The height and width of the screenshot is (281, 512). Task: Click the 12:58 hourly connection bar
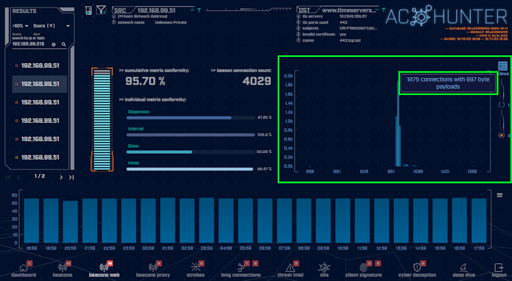(x=382, y=220)
